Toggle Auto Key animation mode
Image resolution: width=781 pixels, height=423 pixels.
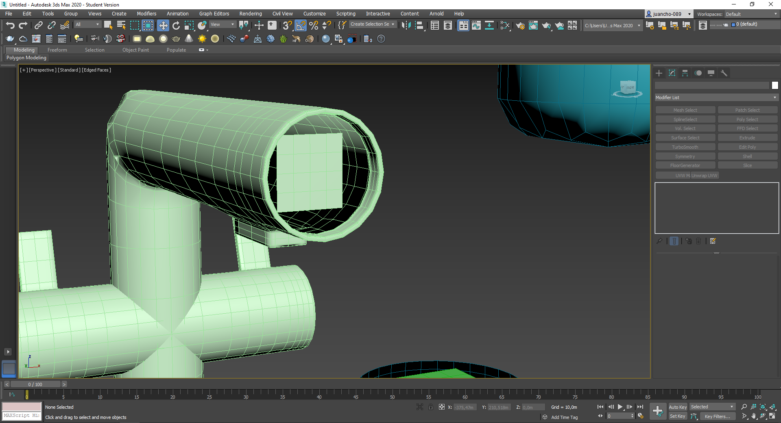click(678, 407)
